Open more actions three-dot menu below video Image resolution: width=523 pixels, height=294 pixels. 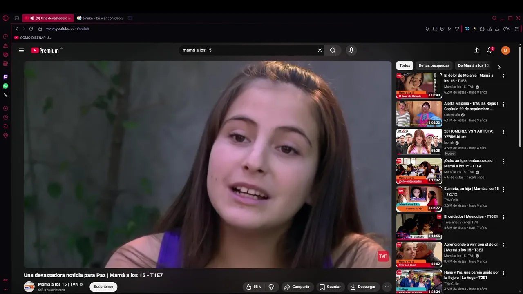[387, 287]
